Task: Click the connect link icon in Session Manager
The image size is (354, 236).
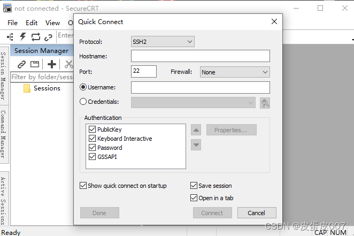Action: click(22, 64)
